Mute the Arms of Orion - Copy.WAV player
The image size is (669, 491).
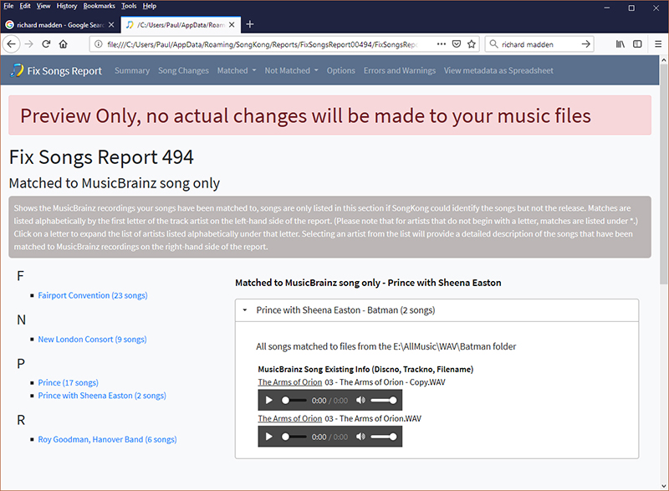[x=360, y=400]
